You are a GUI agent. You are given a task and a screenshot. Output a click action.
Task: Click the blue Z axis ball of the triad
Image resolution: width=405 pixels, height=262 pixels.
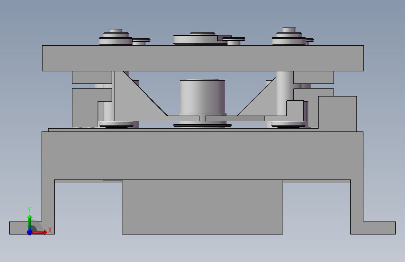[29, 232]
